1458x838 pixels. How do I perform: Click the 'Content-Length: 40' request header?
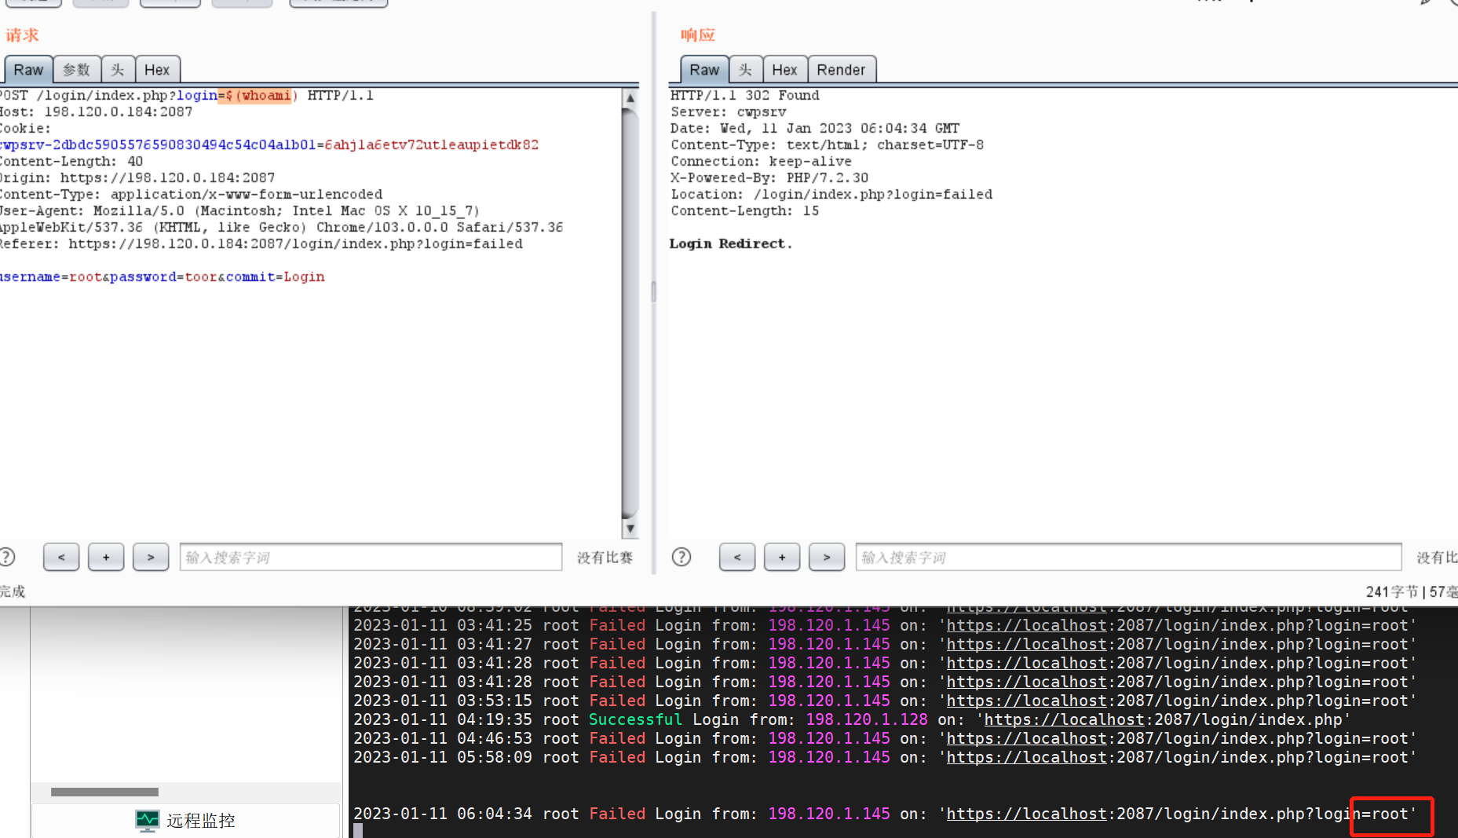tap(71, 161)
